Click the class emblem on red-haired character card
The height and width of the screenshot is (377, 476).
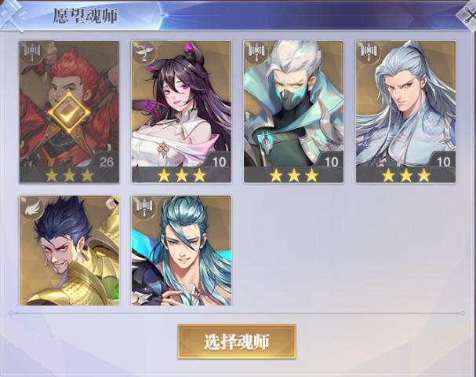point(32,52)
